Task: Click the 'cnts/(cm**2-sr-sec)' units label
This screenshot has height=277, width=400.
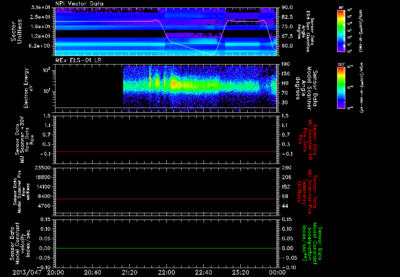Action: [360, 31]
